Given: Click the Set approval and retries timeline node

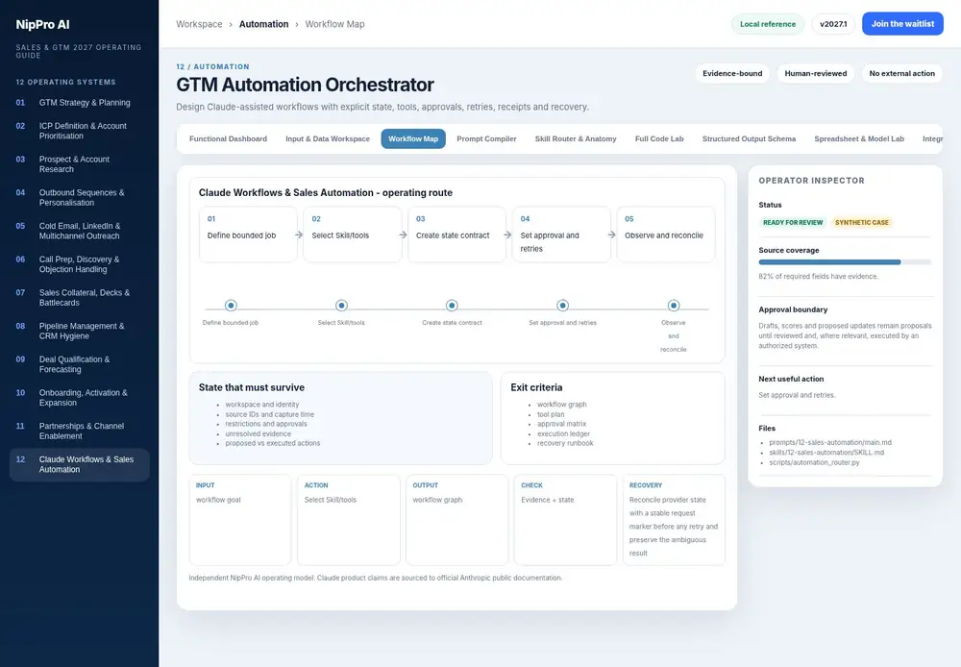Looking at the screenshot, I should pos(562,306).
